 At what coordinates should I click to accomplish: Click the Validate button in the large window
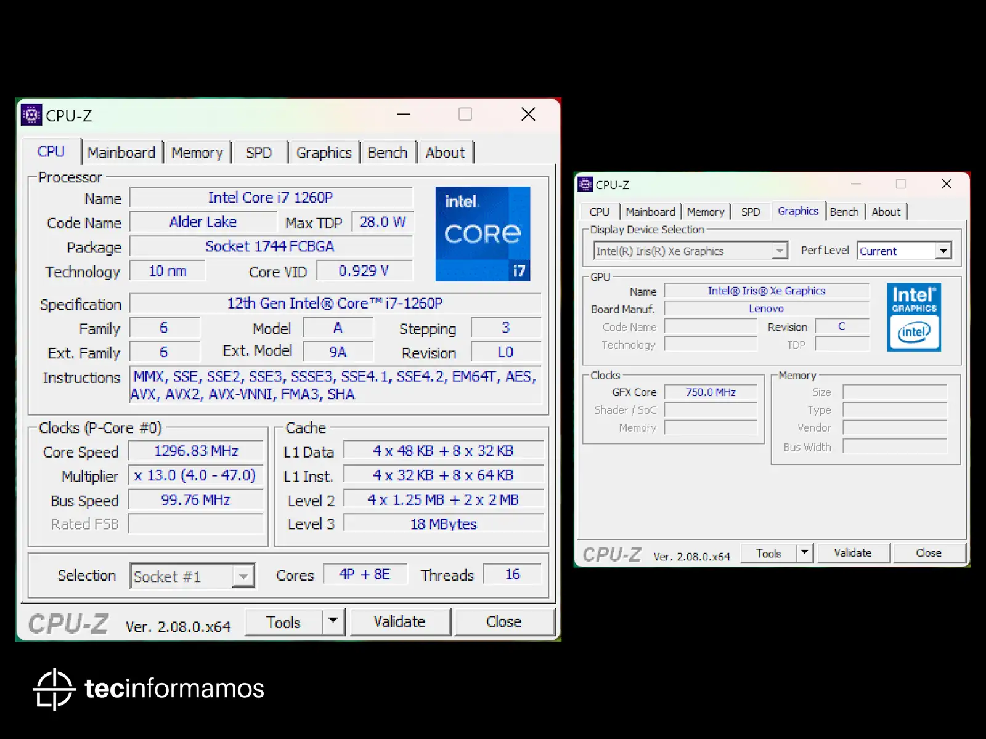[x=399, y=622]
